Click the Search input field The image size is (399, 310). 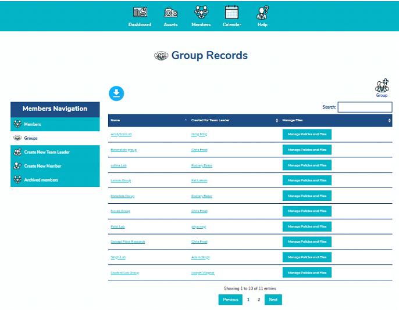365,107
